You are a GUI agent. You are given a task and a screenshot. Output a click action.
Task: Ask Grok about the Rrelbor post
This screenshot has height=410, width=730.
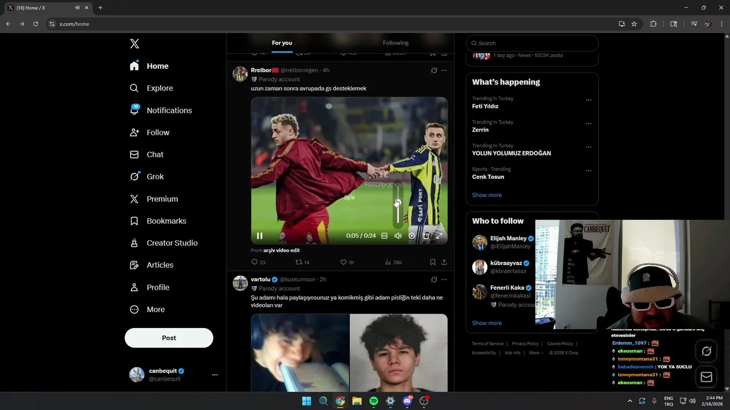pyautogui.click(x=434, y=71)
